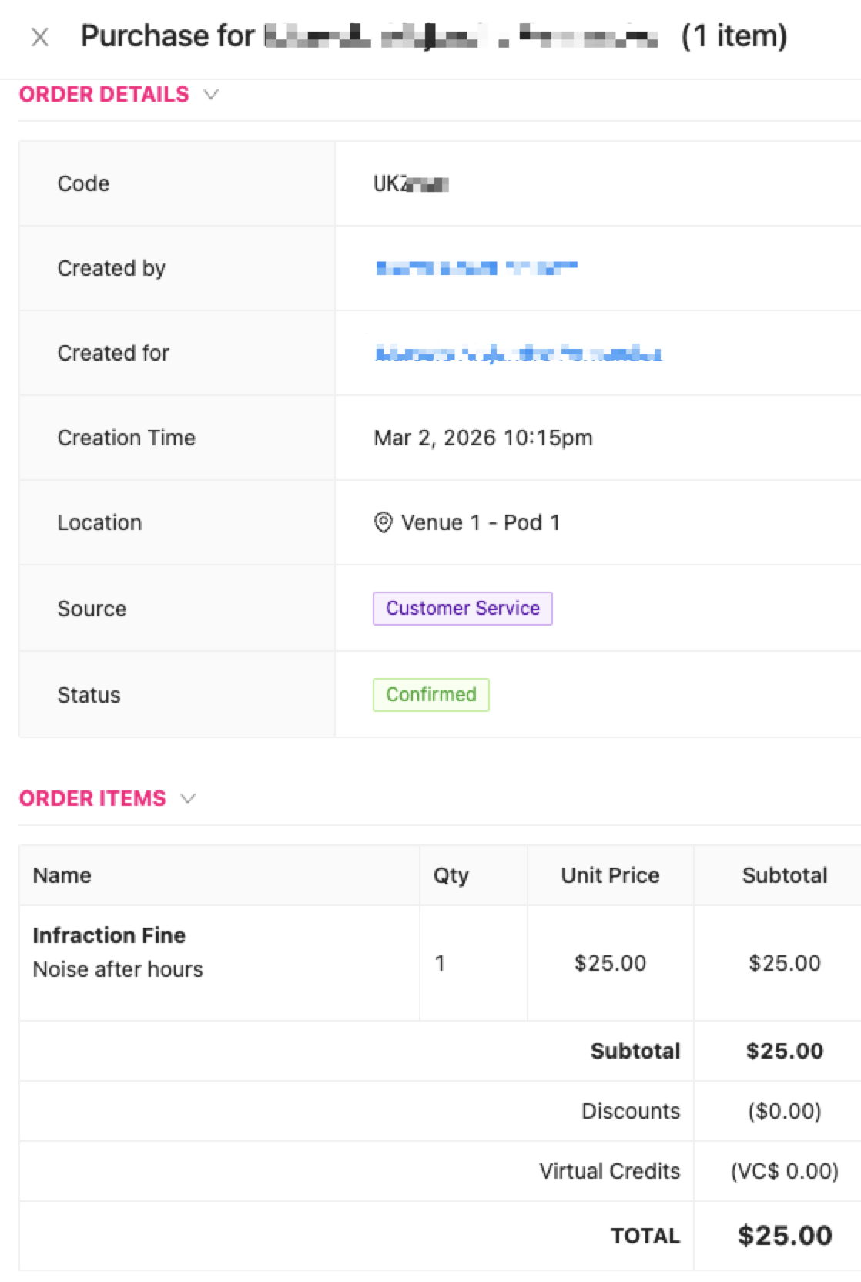Click the Noise after hours description

[118, 969]
